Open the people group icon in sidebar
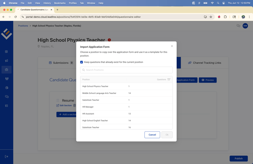 pyautogui.click(x=6, y=79)
